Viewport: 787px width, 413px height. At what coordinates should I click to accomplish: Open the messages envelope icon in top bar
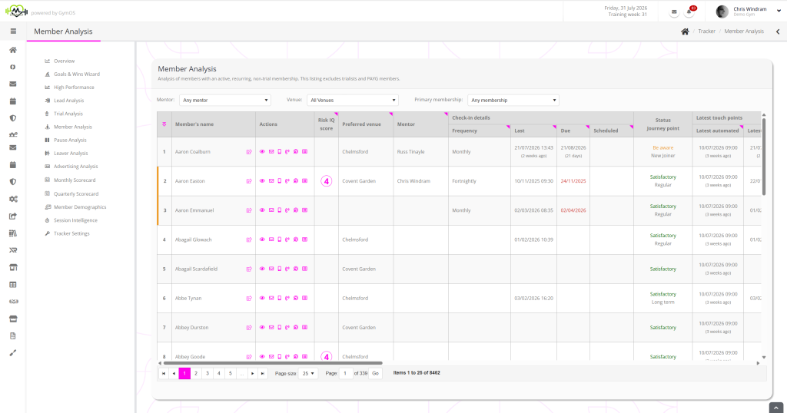click(x=674, y=12)
